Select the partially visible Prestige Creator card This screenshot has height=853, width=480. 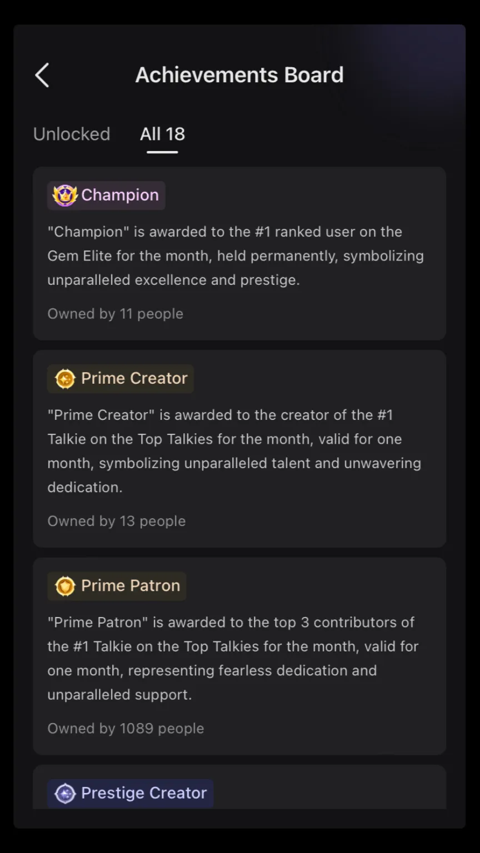pos(239,787)
